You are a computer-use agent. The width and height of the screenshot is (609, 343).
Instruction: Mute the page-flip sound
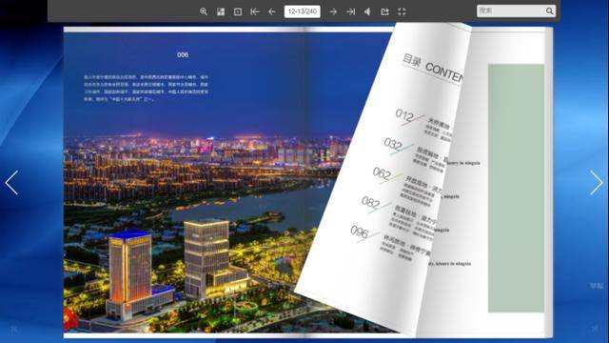point(367,11)
